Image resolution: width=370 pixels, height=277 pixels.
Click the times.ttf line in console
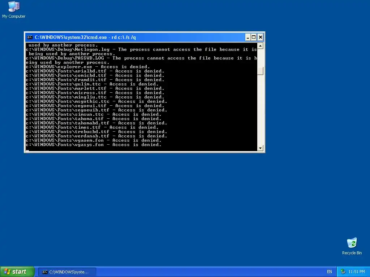coord(92,127)
